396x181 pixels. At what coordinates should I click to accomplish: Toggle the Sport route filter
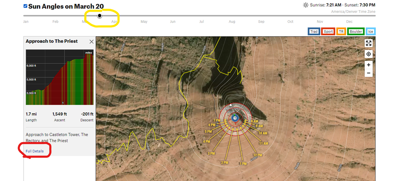[328, 32]
